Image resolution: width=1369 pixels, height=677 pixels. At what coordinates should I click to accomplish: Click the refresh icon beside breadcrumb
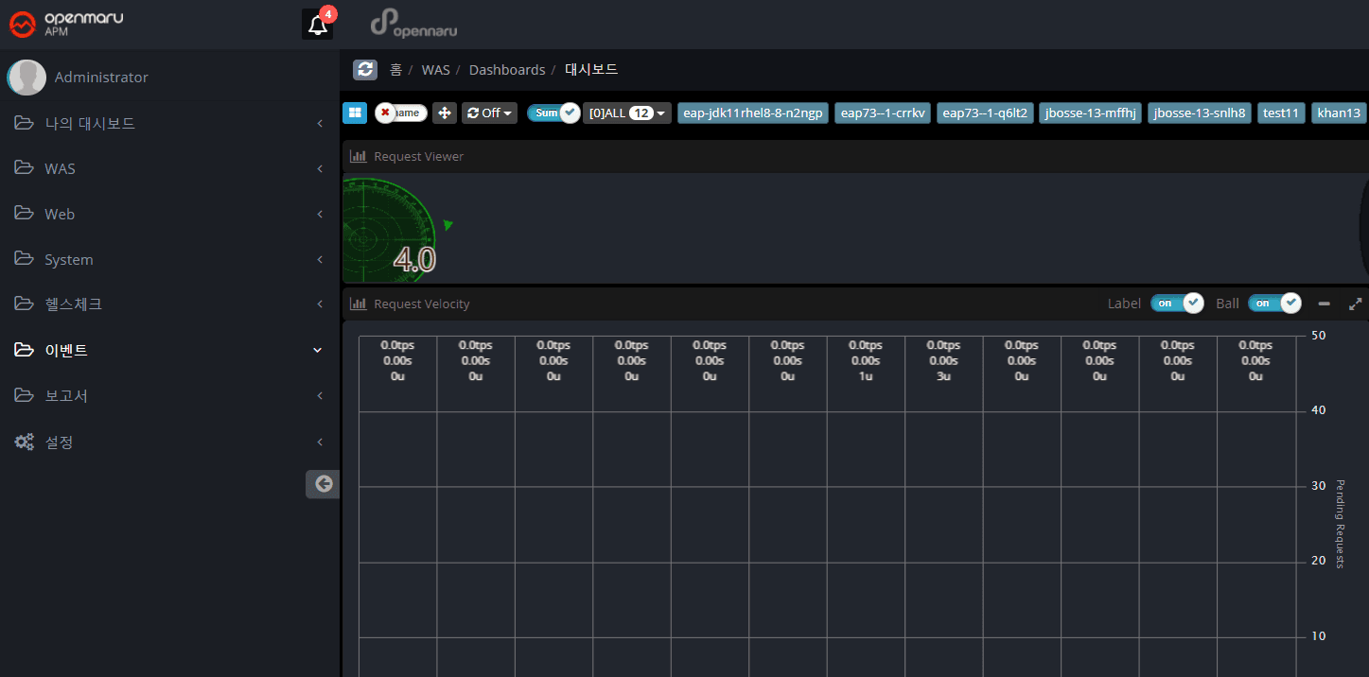point(364,70)
